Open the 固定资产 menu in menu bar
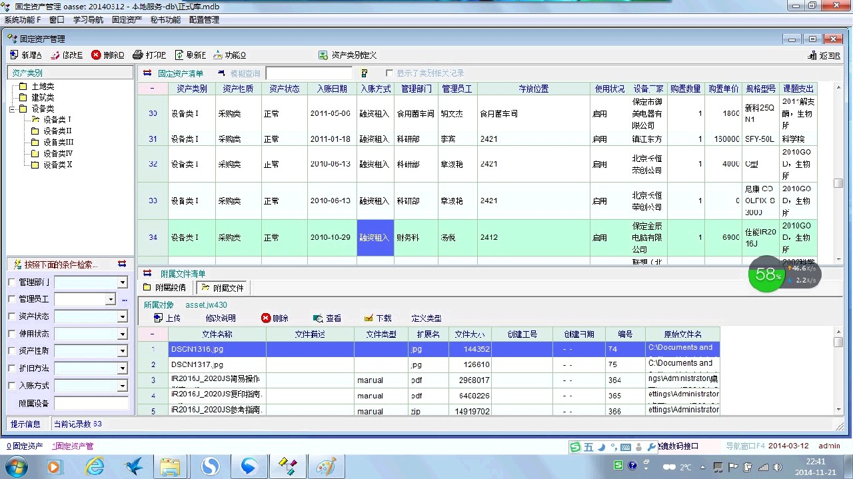 (127, 20)
